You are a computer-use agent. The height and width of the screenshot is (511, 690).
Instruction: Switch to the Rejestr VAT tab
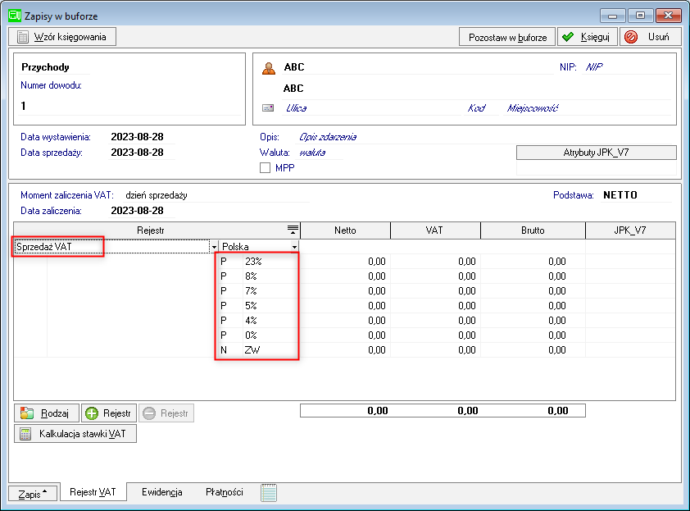click(x=93, y=492)
